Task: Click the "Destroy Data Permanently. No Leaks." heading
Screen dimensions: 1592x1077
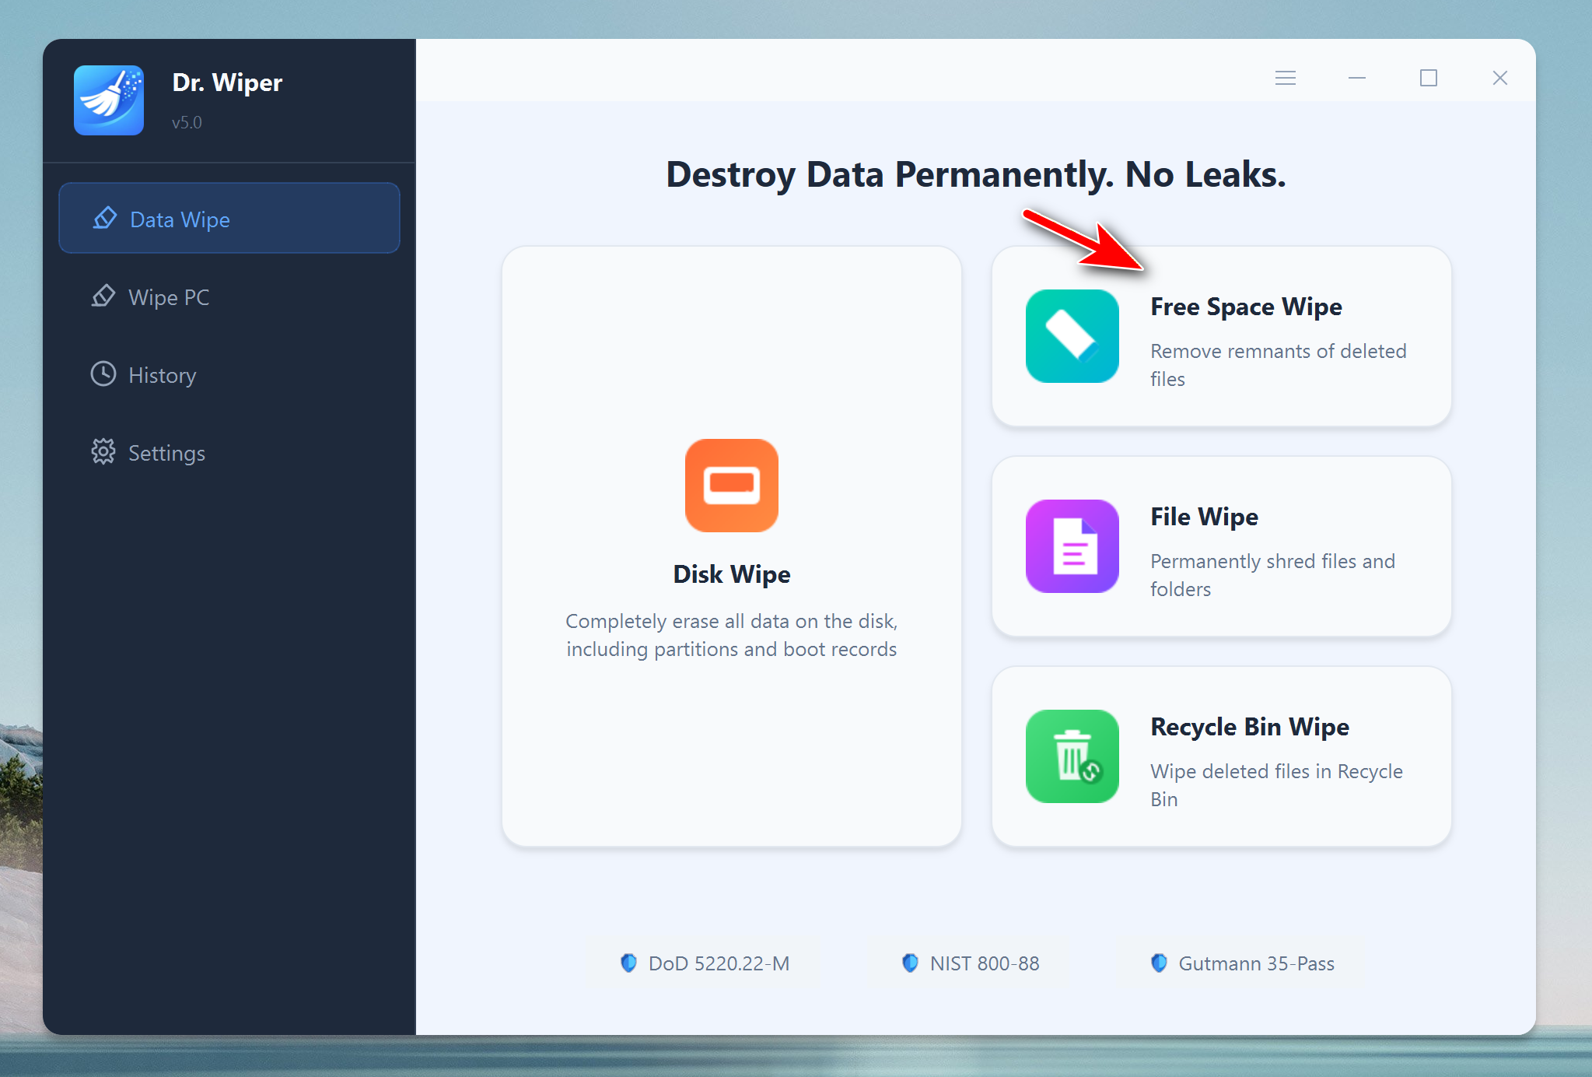Action: 976,175
